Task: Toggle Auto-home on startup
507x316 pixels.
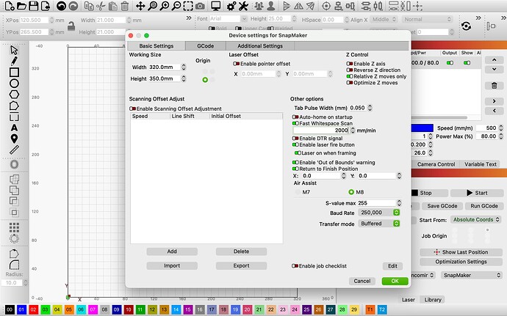Action: coord(295,117)
